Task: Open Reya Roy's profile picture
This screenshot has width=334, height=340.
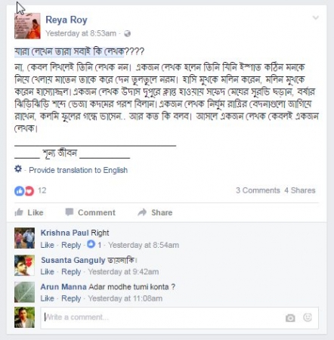Action: [x=27, y=26]
